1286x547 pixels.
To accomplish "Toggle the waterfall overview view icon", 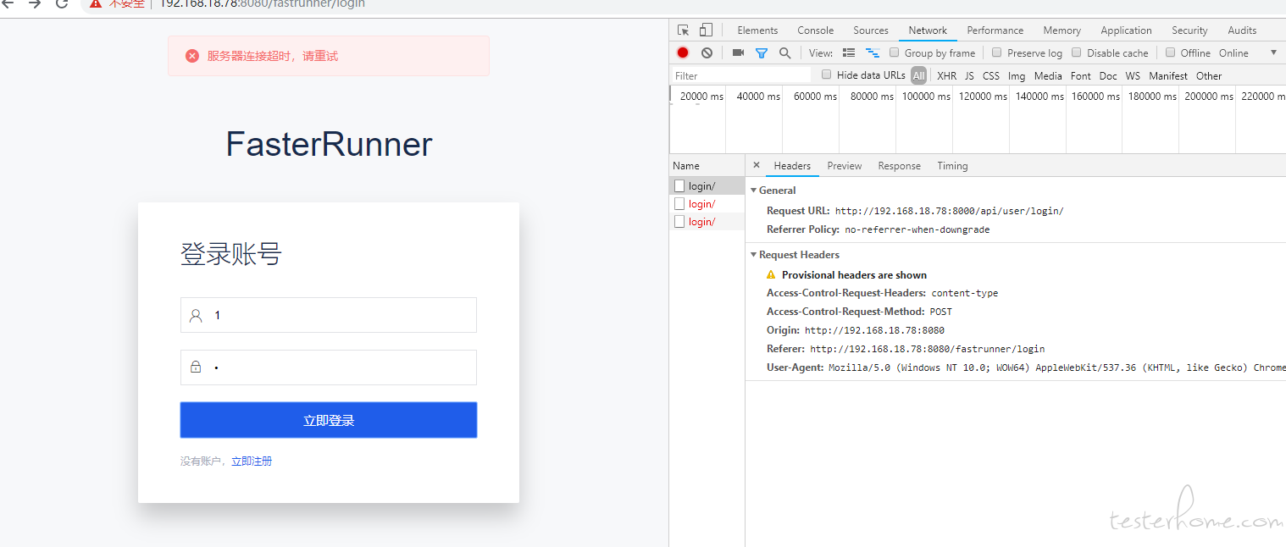I will [873, 52].
